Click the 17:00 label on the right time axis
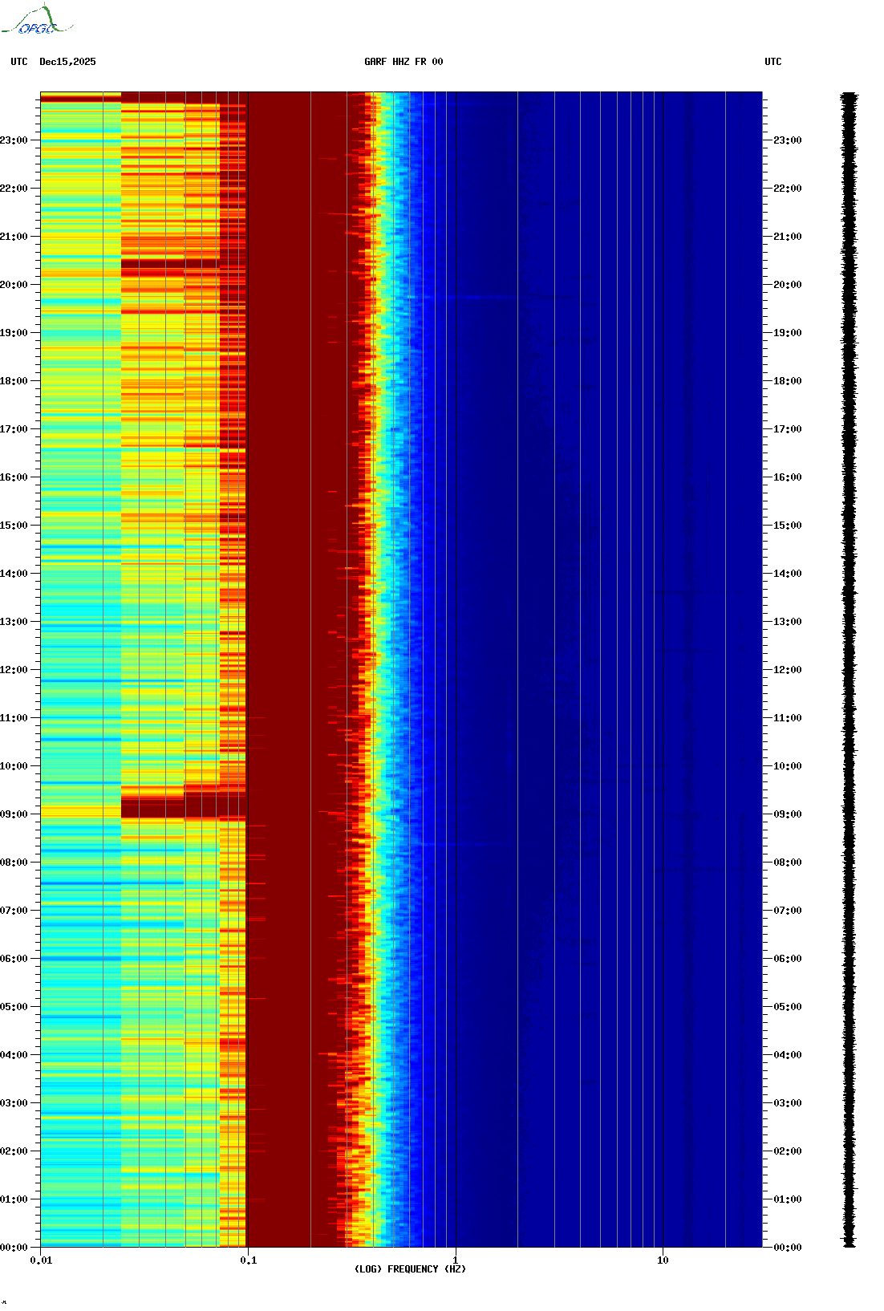The height and width of the screenshot is (1311, 884). pyautogui.click(x=788, y=429)
